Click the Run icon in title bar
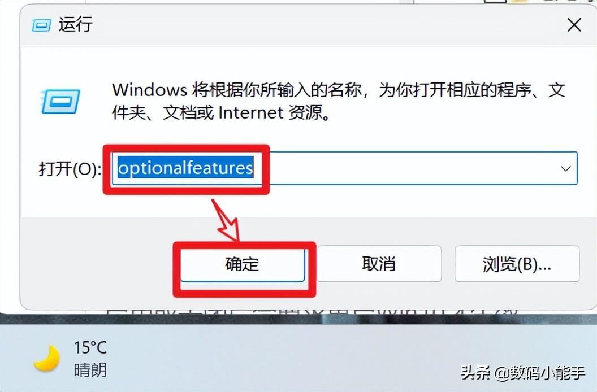The height and width of the screenshot is (392, 597). coord(41,26)
